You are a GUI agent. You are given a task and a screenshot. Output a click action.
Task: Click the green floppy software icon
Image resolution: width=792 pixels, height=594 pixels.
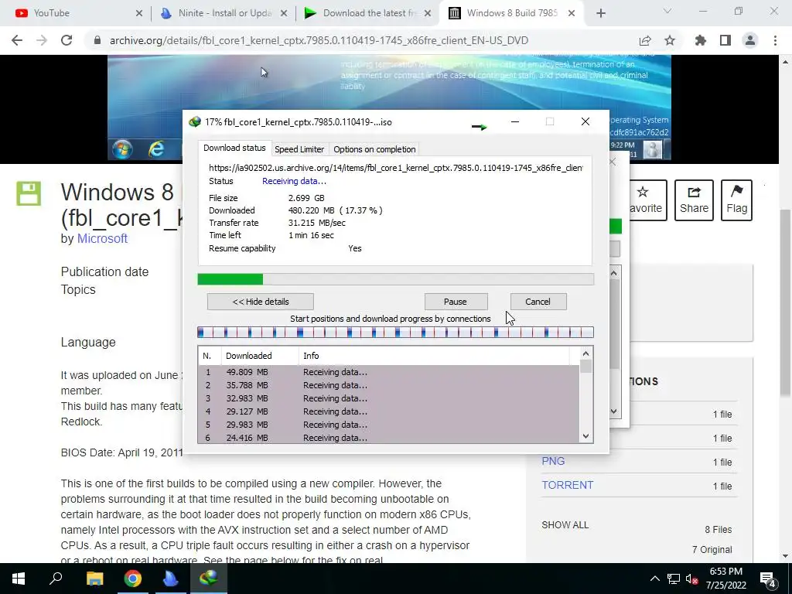click(x=29, y=193)
